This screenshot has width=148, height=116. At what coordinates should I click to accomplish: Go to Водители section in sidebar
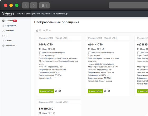[x=10, y=31]
